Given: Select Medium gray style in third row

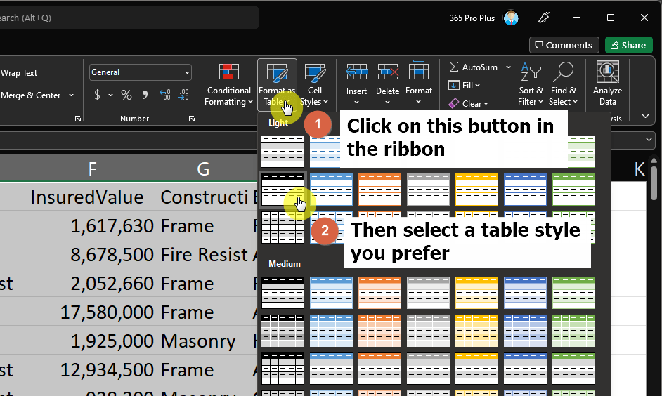Looking at the screenshot, I should tap(428, 369).
